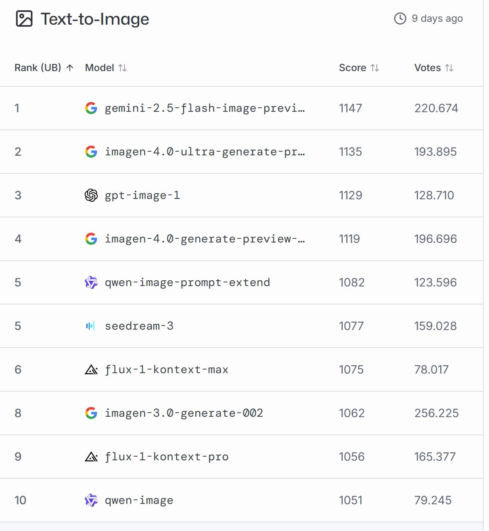Image resolution: width=489 pixels, height=531 pixels.
Task: Click votes value 78.017
Action: point(431,369)
